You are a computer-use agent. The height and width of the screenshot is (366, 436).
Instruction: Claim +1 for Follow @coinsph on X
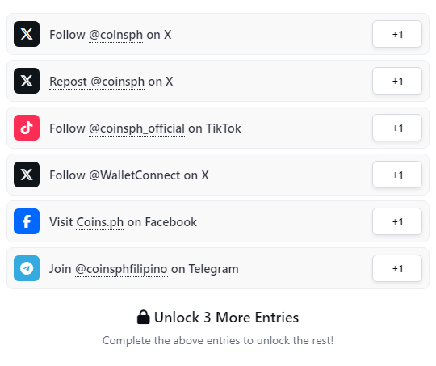tap(397, 34)
